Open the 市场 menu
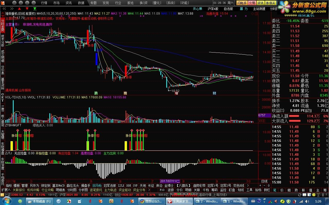The width and height of the screenshot is (329, 205). (57, 3)
